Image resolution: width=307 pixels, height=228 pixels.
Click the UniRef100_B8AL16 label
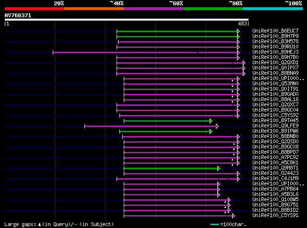click(x=275, y=100)
